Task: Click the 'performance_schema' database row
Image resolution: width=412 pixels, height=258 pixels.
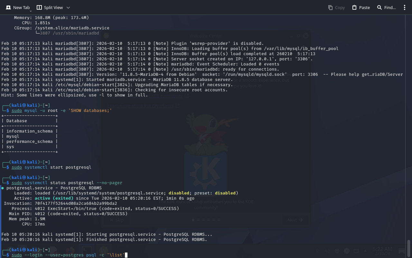Action: point(29,142)
